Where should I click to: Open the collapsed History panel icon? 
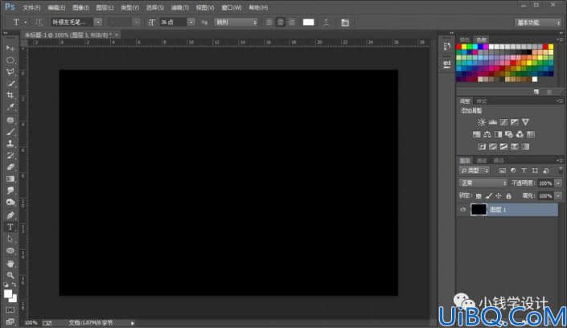(447, 47)
